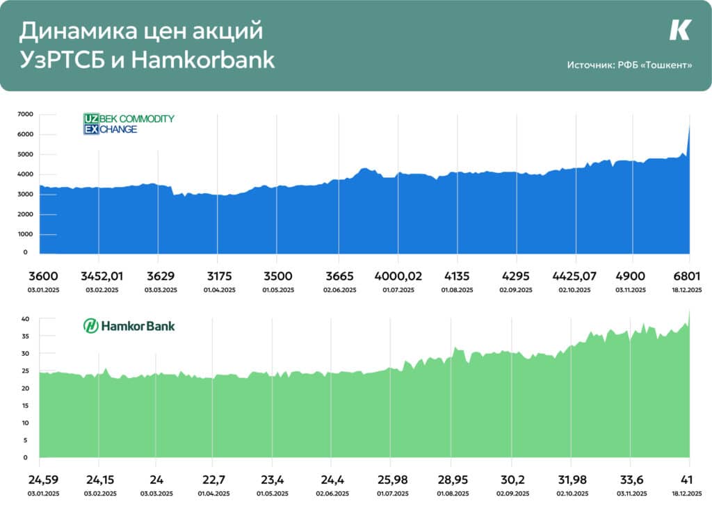712x515 pixels.
Task: Click the chart title «Динамика цен акций»
Action: click(141, 32)
